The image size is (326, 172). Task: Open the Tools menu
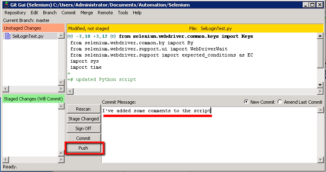click(x=123, y=13)
